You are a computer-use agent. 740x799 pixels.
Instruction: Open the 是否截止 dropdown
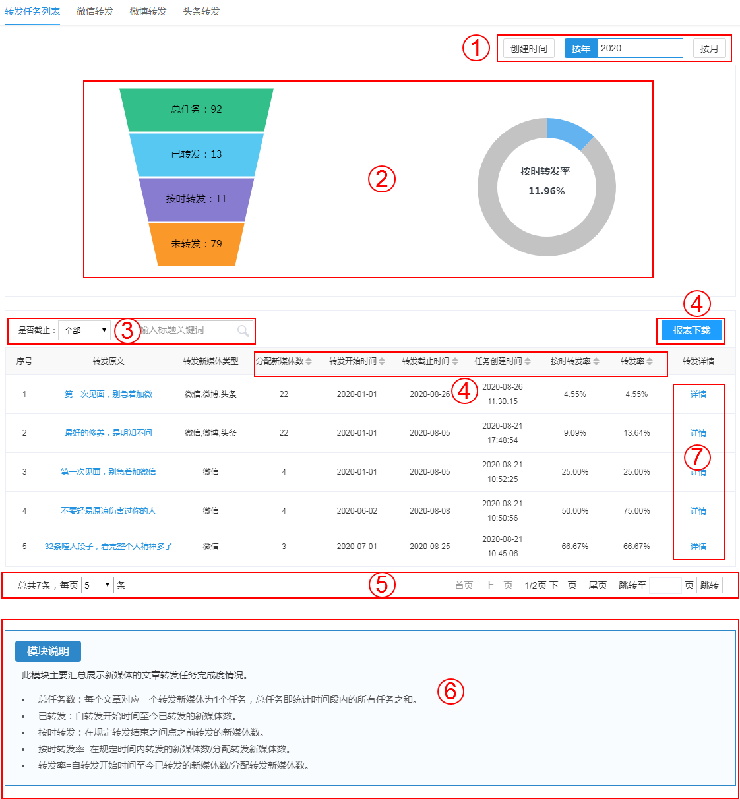click(84, 330)
